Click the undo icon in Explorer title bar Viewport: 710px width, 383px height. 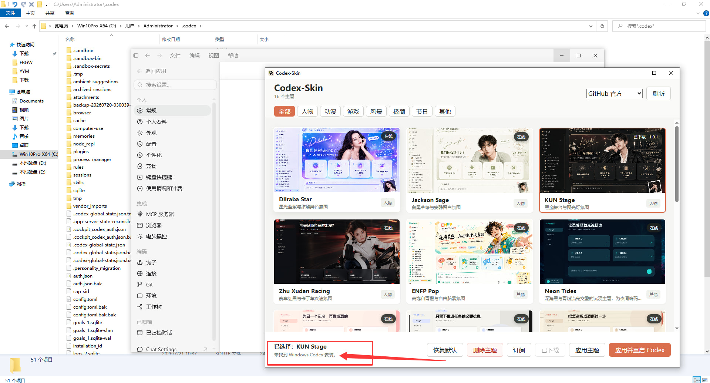pyautogui.click(x=15, y=4)
